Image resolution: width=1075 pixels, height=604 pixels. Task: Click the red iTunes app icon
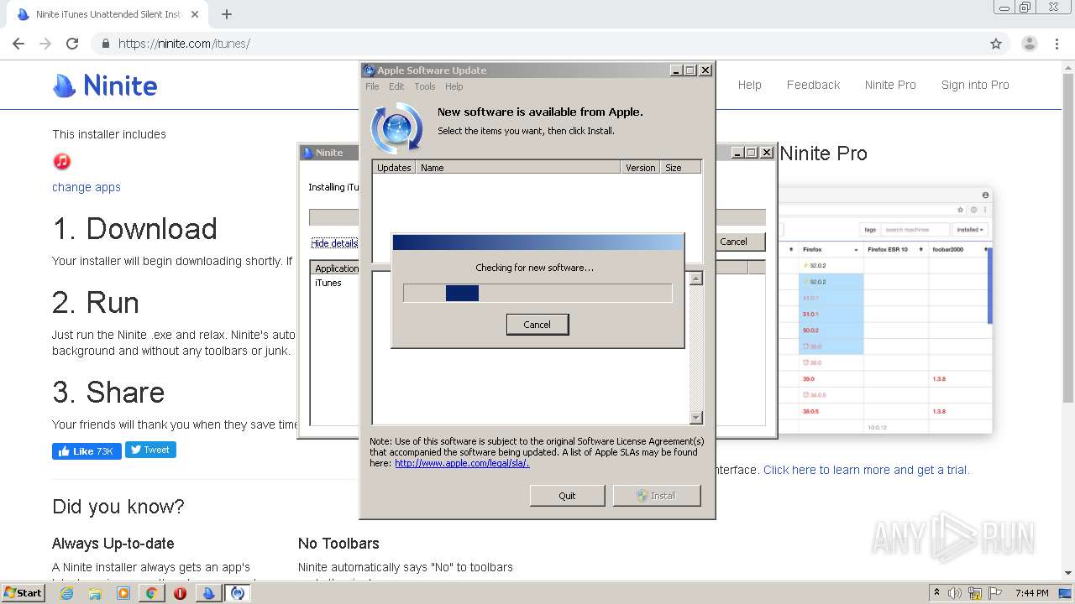tap(61, 161)
